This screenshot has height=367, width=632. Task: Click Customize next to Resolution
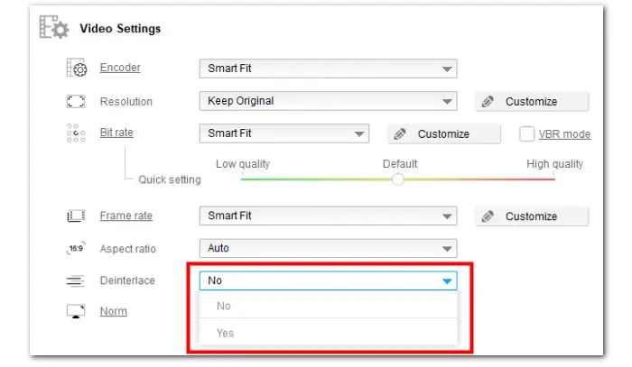coord(532,102)
